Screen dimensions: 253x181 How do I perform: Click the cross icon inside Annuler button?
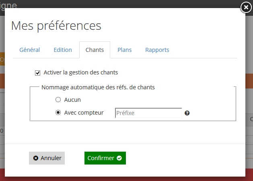click(x=36, y=158)
